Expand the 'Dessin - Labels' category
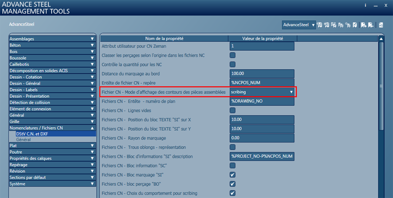 coord(52,90)
